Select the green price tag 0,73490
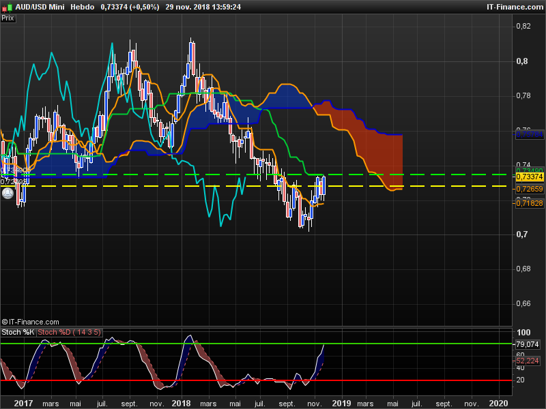Viewport: 546px width, 409px height. 530,170
